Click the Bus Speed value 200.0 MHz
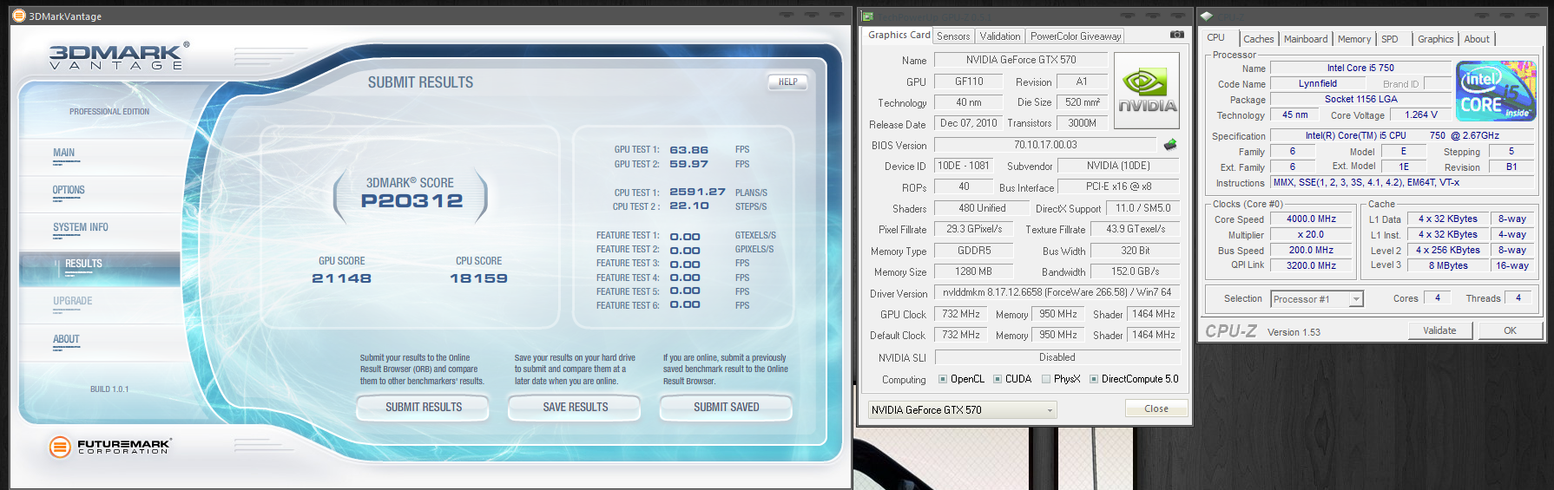1554x490 pixels. coord(1311,250)
